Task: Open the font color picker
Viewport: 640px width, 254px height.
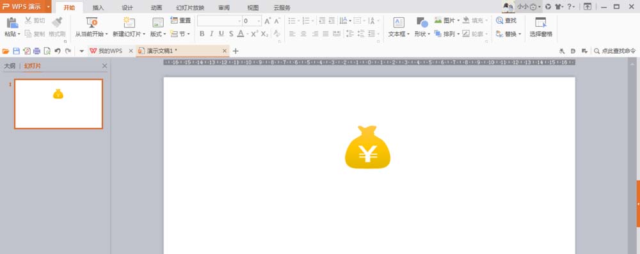Action: 243,34
